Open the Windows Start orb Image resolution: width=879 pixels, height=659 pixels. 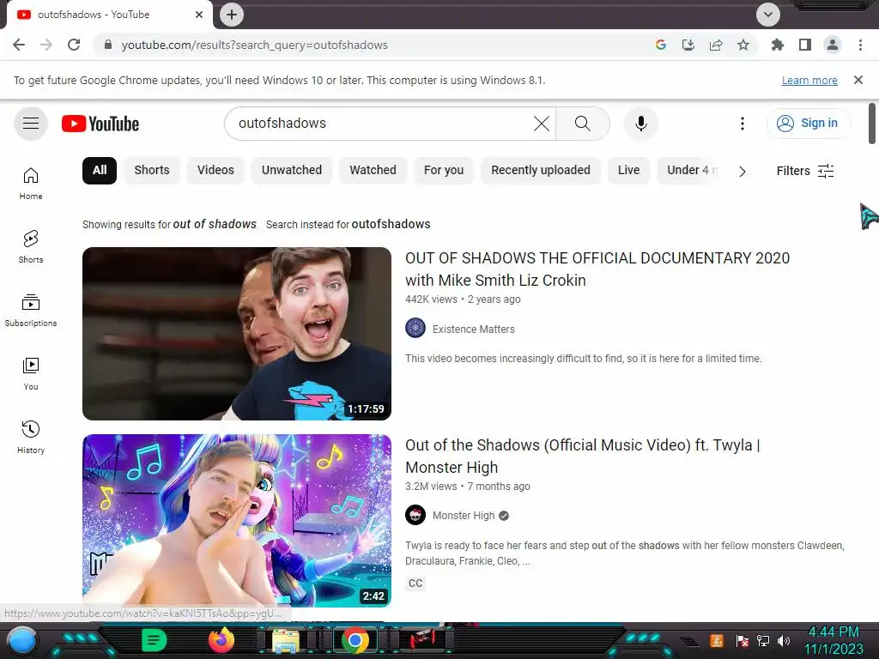coord(22,640)
